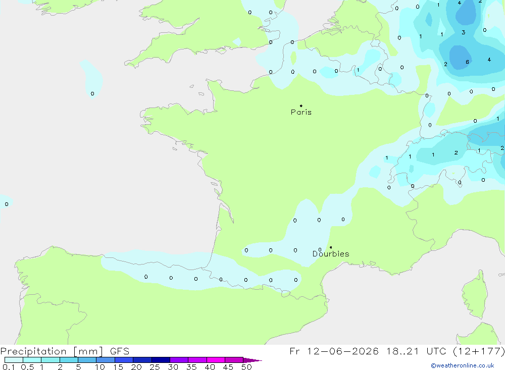Select the Dourbies location dot marker
This screenshot has width=505, height=370.
tap(331, 247)
